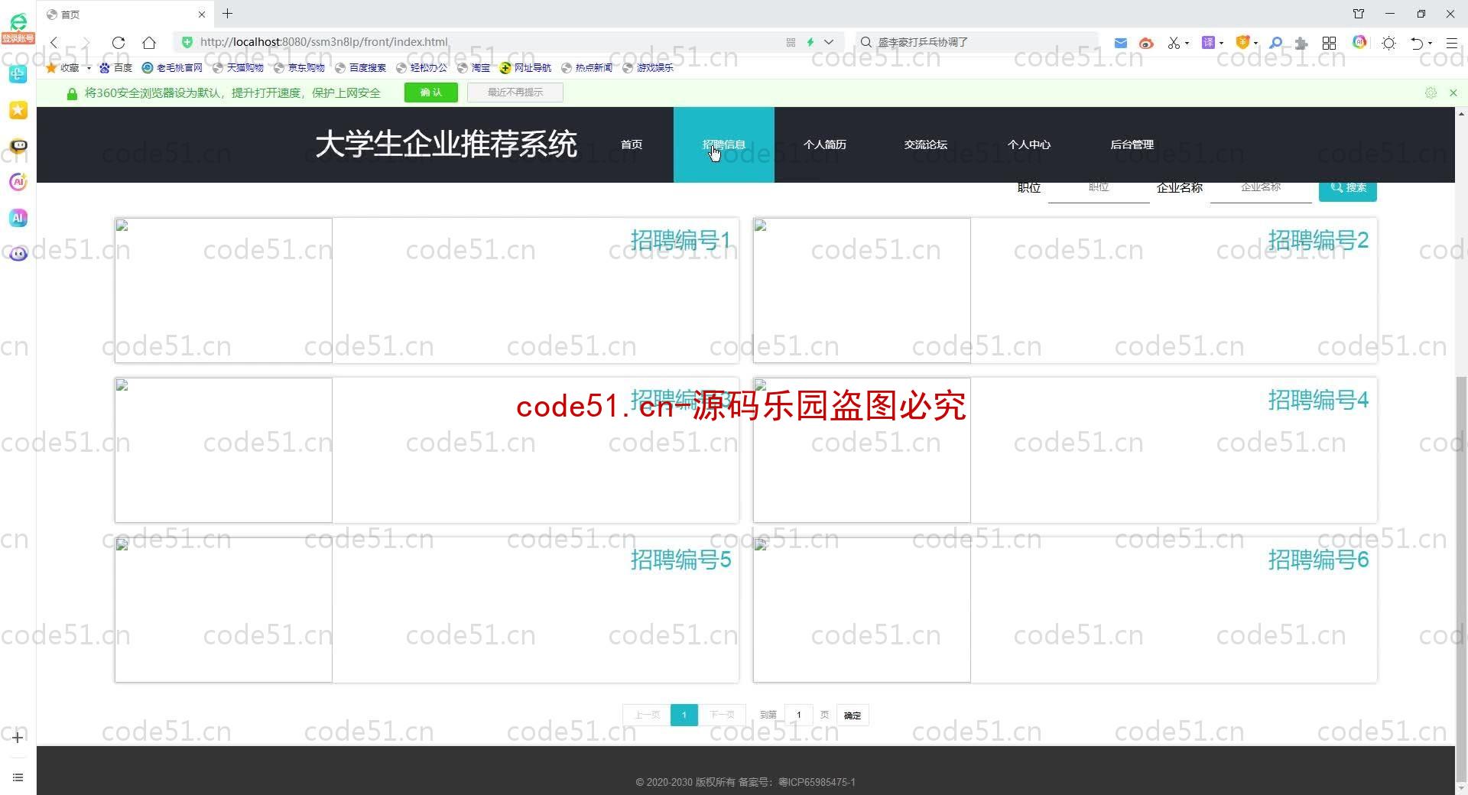
Task: Open the Weibo icon in toolbar
Action: (x=1146, y=43)
